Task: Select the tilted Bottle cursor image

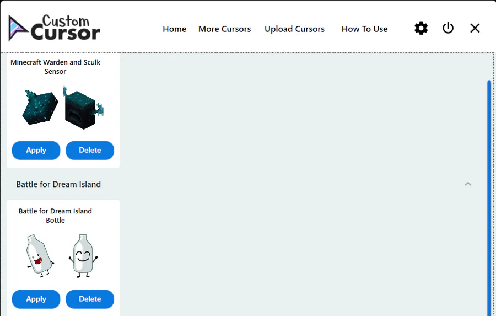Action: coord(40,256)
